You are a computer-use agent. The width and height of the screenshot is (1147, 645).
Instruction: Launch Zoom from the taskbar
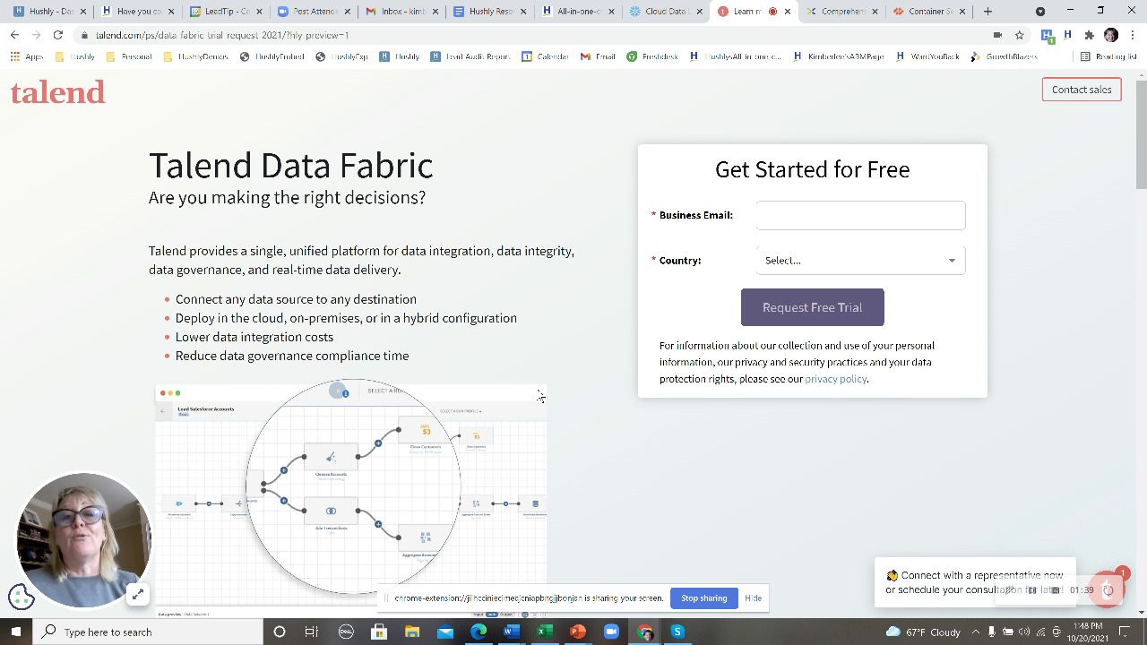611,632
